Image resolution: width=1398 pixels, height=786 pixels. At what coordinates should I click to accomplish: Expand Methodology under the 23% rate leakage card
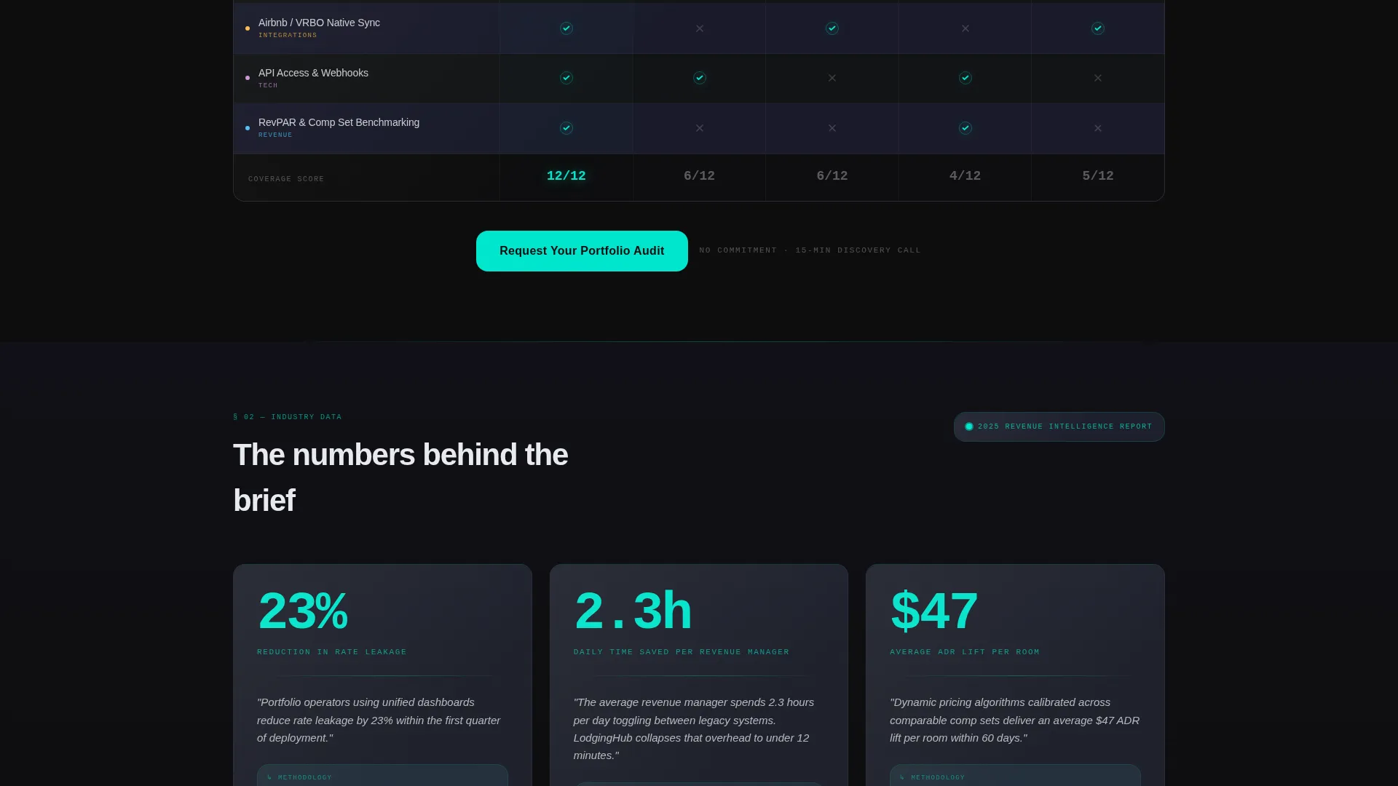click(x=382, y=777)
